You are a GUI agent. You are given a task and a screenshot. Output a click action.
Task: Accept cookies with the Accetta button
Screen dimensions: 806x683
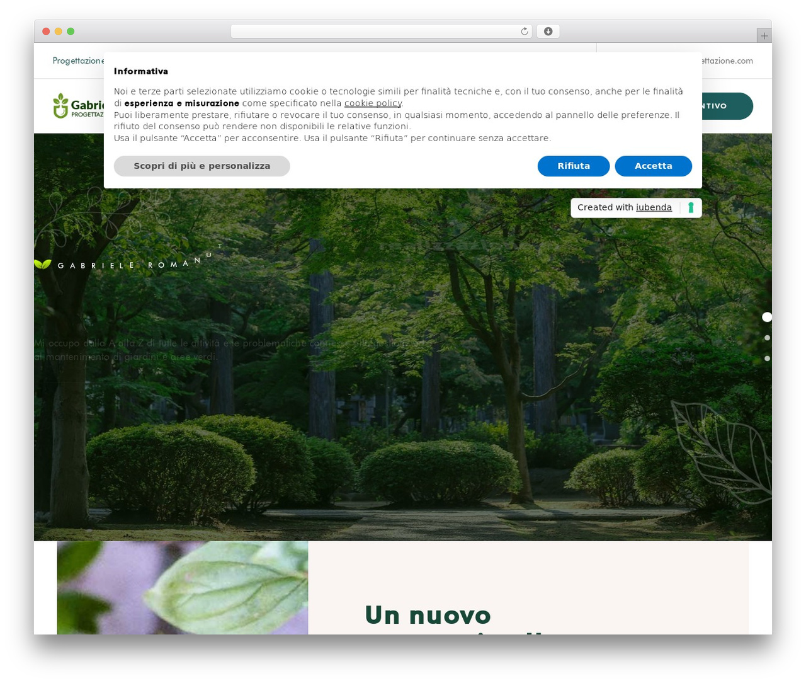(x=653, y=166)
